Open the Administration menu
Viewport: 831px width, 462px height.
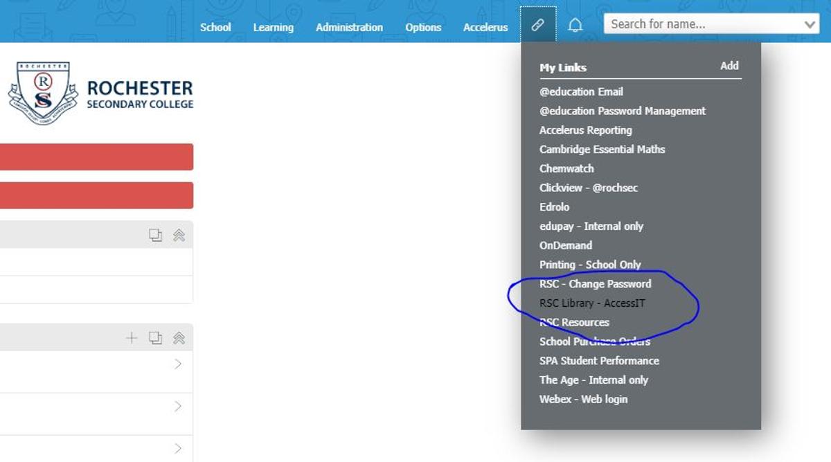[x=349, y=28]
